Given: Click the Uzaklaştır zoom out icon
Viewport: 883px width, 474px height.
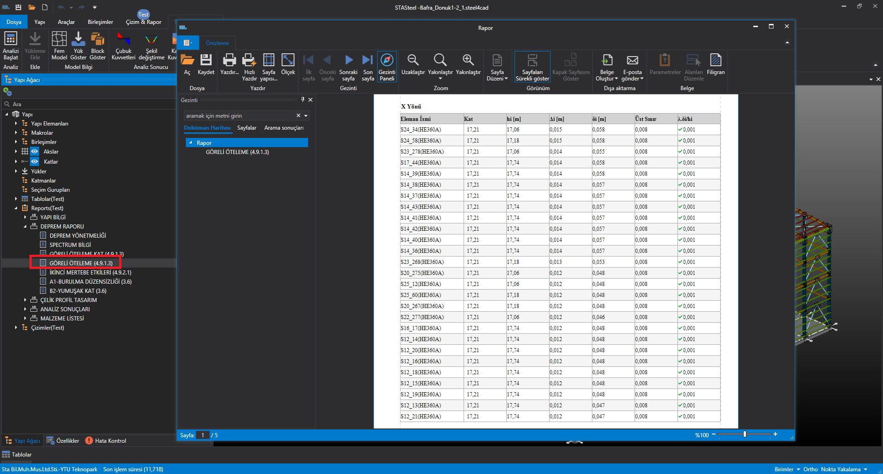Looking at the screenshot, I should click(413, 60).
